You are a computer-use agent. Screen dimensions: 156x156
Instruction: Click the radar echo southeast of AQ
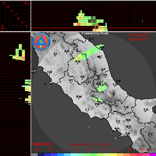pyautogui.click(x=102, y=88)
